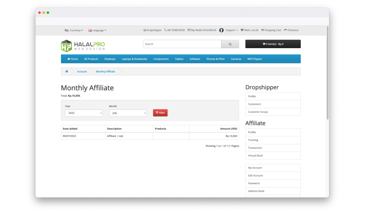Screen dimensions: 365x213
Task: Open the Wish List heart link
Action: [249, 30]
